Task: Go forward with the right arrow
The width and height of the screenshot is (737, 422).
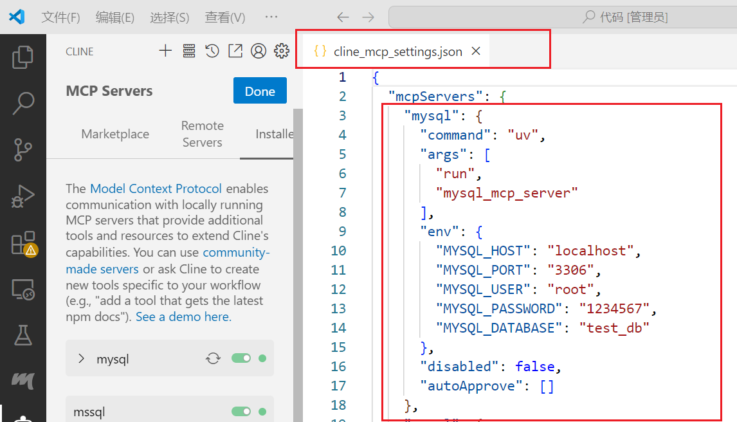Action: (x=368, y=17)
